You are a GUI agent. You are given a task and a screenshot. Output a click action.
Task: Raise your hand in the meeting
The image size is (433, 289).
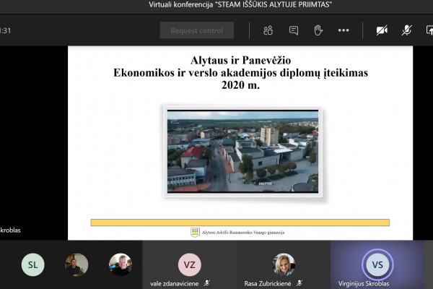pos(318,30)
